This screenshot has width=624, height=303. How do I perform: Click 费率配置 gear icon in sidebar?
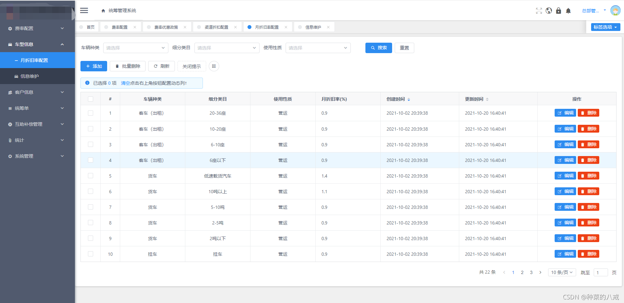coord(10,28)
